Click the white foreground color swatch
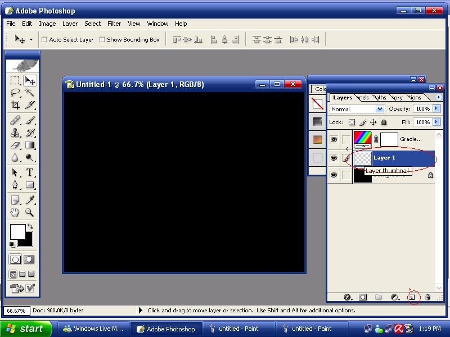 coord(17,231)
